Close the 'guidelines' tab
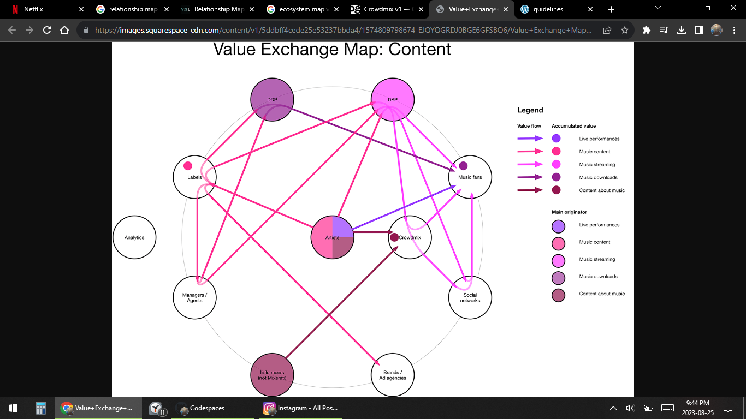 [x=590, y=9]
